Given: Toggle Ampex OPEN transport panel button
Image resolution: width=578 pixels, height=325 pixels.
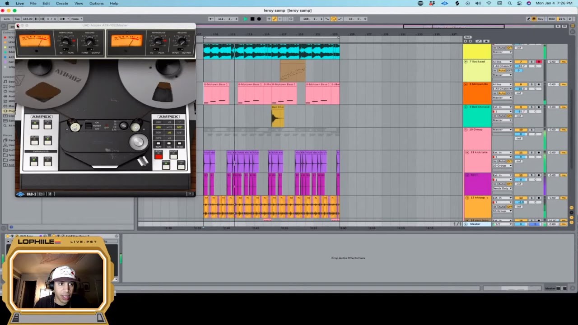Looking at the screenshot, I should 47,125.
